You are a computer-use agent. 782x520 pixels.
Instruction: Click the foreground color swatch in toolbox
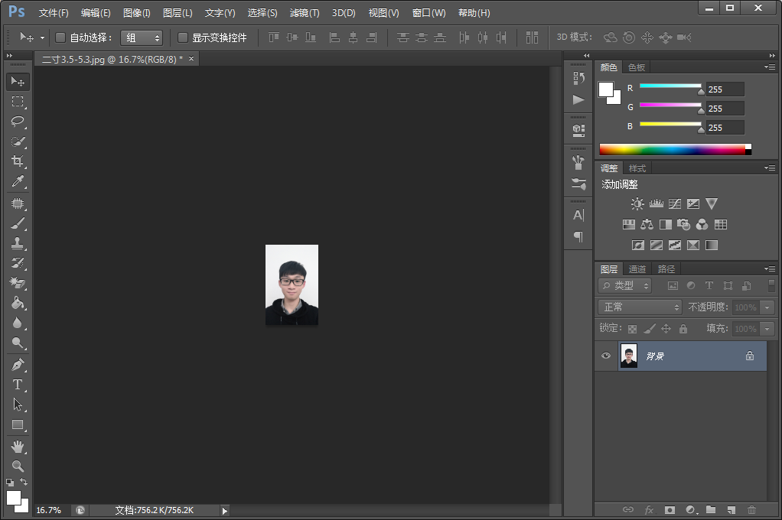pos(14,498)
